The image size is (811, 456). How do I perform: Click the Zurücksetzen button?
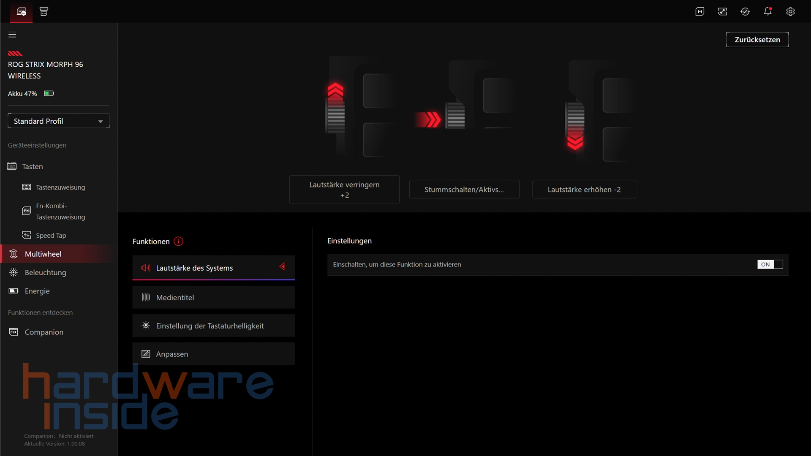(757, 40)
